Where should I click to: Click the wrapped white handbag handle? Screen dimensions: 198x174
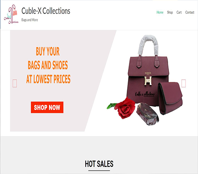pos(148,45)
